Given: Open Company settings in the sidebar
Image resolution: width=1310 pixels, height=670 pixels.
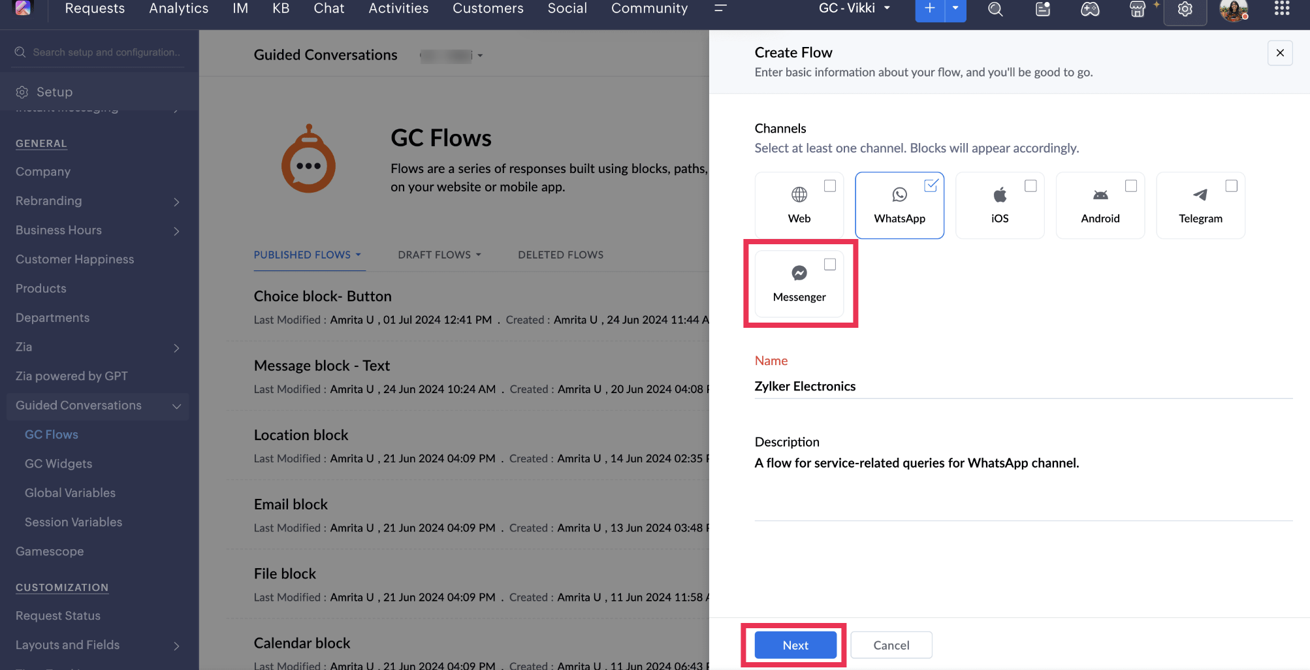Looking at the screenshot, I should coord(43,172).
